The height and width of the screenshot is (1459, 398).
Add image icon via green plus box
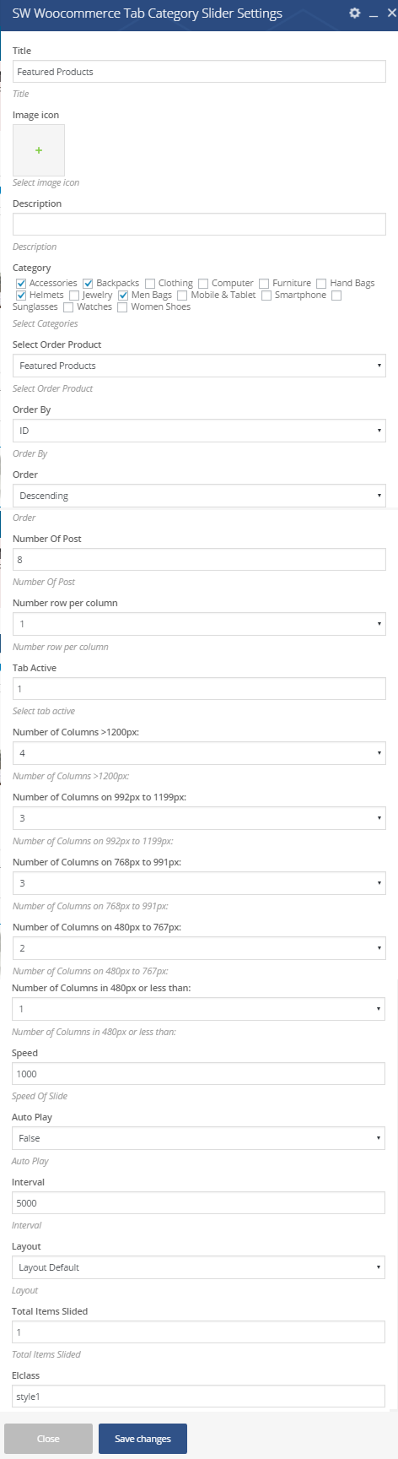tap(39, 149)
